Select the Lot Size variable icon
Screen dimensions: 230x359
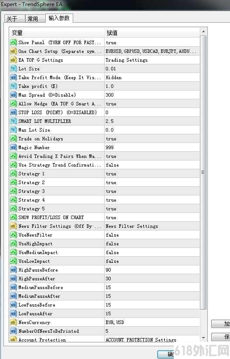14,69
